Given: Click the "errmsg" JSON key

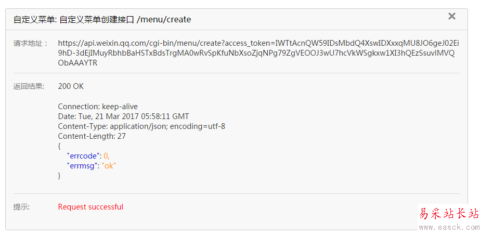Looking at the screenshot, I should [x=82, y=166].
